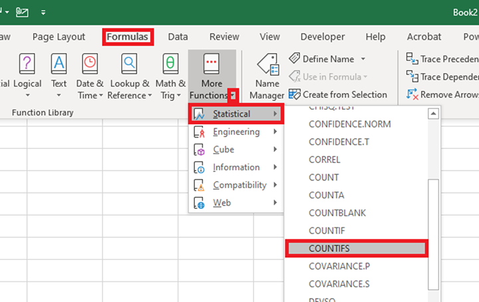Screen dimensions: 479x302
Task: Open Date & Time functions
Action: click(x=90, y=75)
